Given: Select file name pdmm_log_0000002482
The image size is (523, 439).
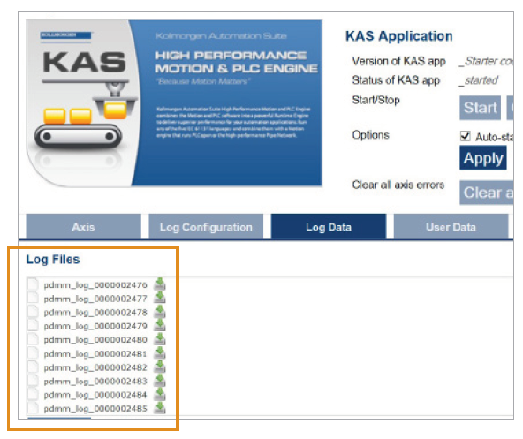Looking at the screenshot, I should (x=95, y=367).
